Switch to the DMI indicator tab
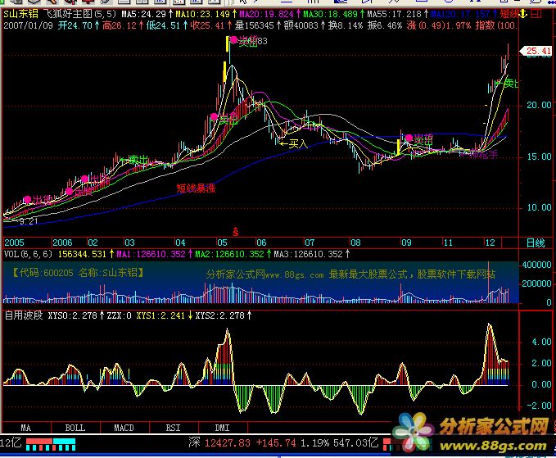Viewport: 556px width, 458px height. pyautogui.click(x=222, y=428)
